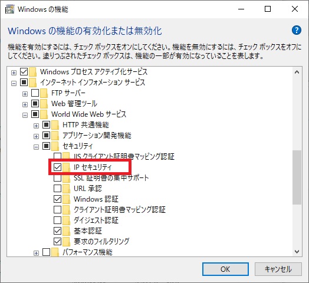
Task: Check the ダイジェスト認証 checkbox
Action: 57,220
